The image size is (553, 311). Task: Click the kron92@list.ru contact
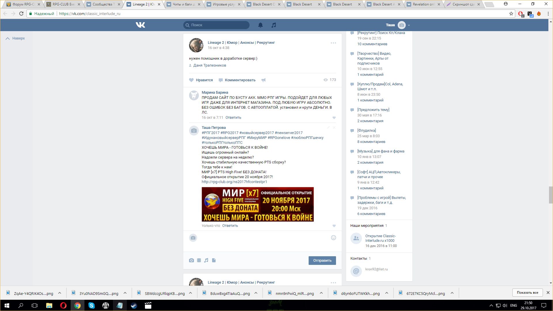[376, 269]
